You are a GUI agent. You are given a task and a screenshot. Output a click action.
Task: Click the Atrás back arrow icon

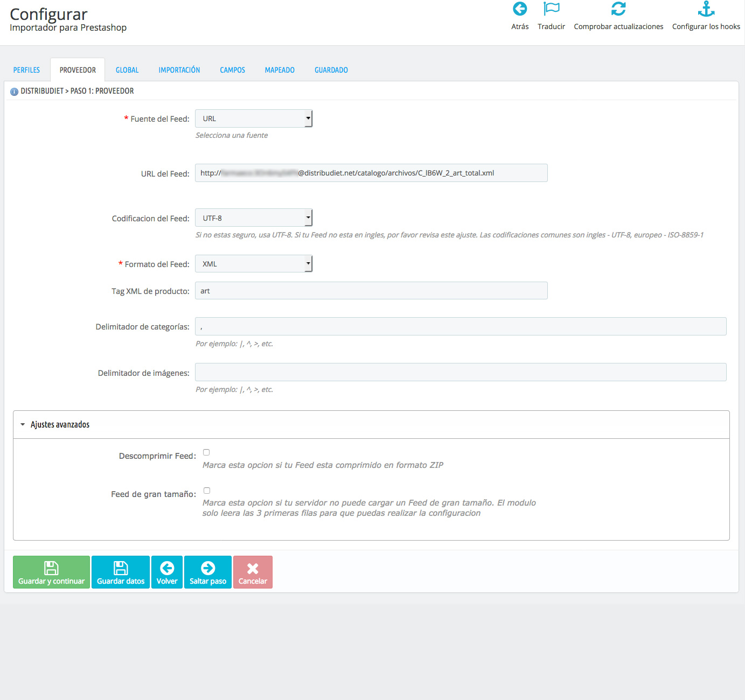520,9
